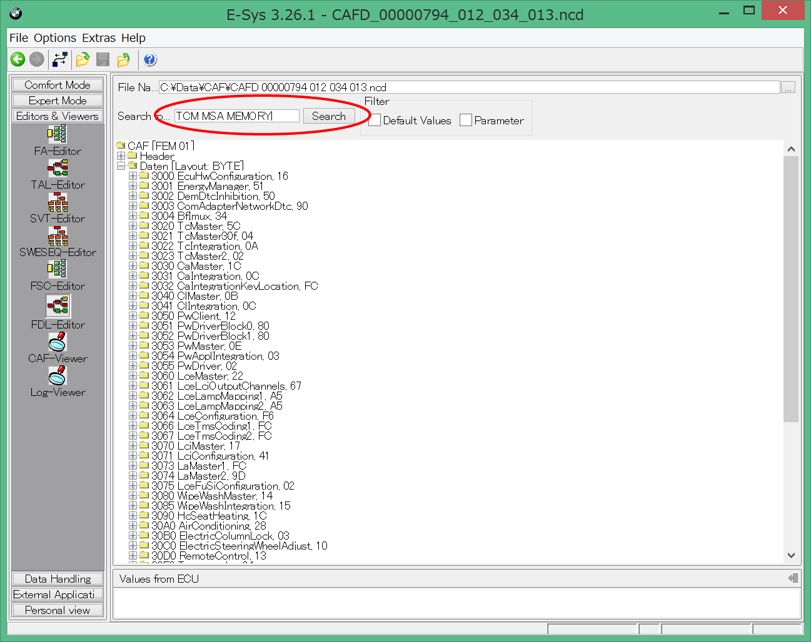Toggle the Parameter filter checkbox
The height and width of the screenshot is (642, 811).
(466, 120)
